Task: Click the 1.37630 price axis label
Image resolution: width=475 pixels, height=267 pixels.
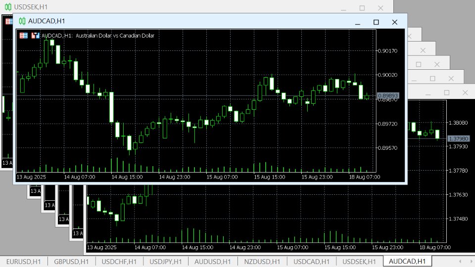Action: pyautogui.click(x=458, y=195)
